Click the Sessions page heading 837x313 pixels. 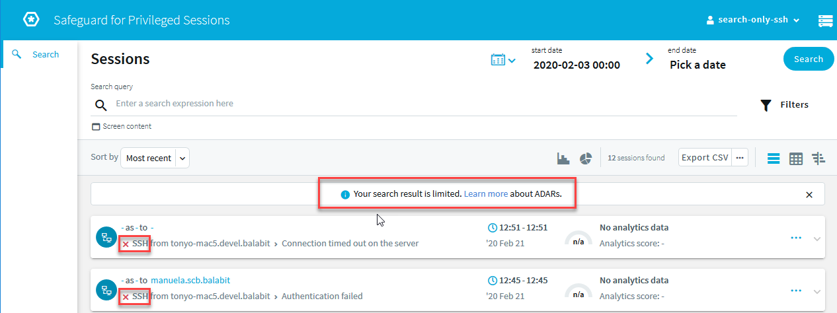click(120, 59)
